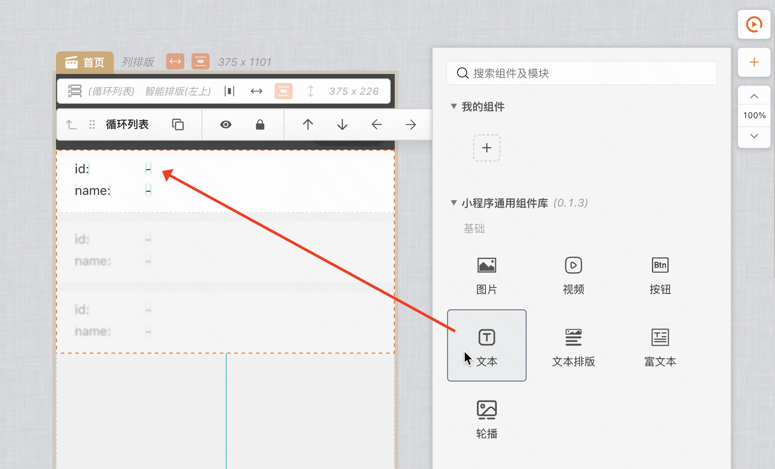Move element up with up arrow

(x=308, y=124)
